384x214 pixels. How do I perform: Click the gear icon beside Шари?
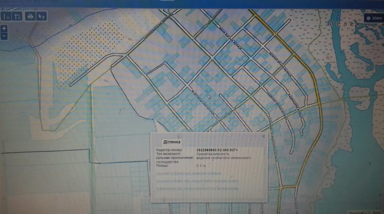(368, 18)
